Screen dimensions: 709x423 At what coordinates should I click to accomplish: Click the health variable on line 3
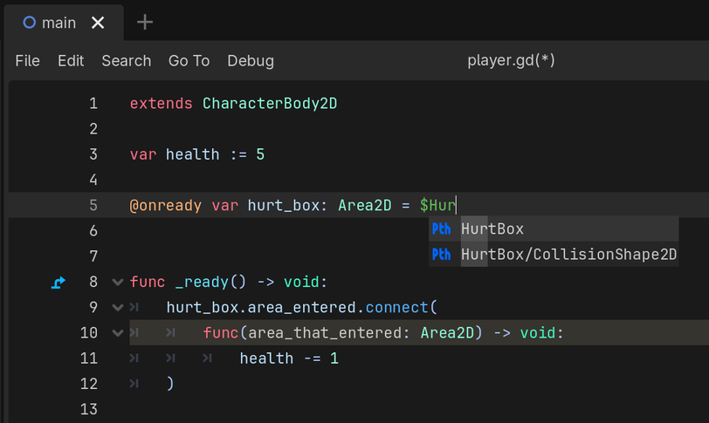click(x=193, y=154)
